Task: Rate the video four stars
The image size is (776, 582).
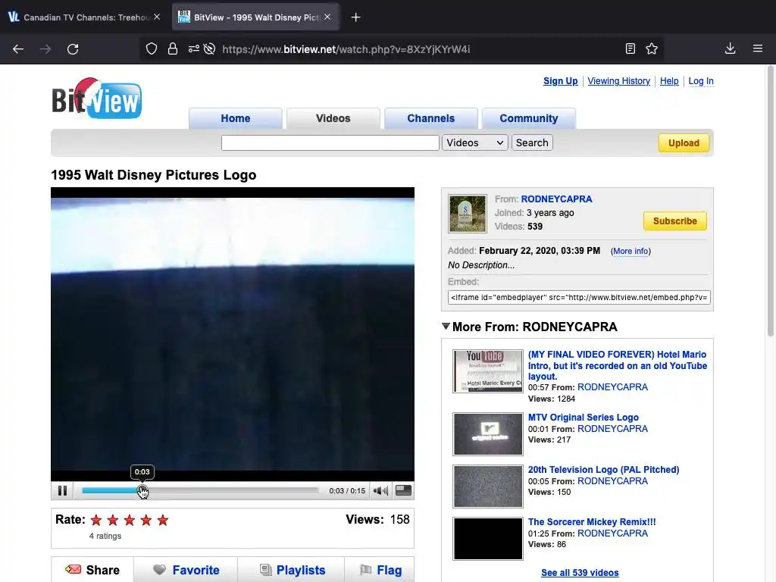Action: [146, 520]
